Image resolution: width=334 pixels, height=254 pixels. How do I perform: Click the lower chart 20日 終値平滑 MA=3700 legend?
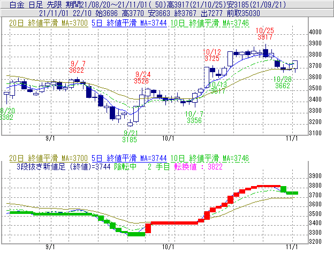pos(49,158)
